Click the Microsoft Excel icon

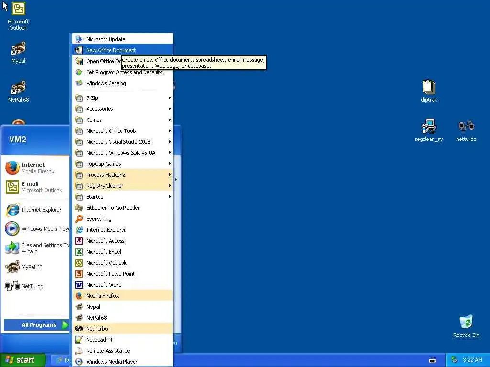click(x=79, y=252)
